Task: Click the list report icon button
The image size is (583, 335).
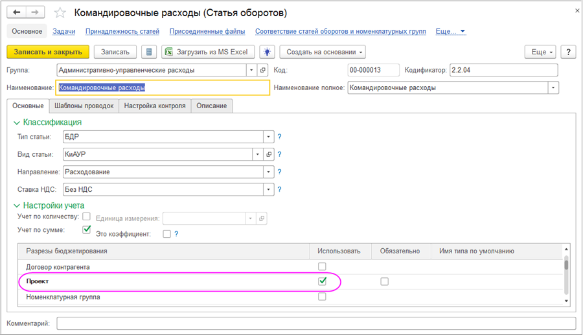Action: pyautogui.click(x=150, y=52)
